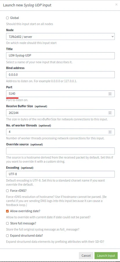The height and width of the screenshot is (262, 120).
Task: Adjust Receive Buffer Size stepper
Action: tap(110, 113)
